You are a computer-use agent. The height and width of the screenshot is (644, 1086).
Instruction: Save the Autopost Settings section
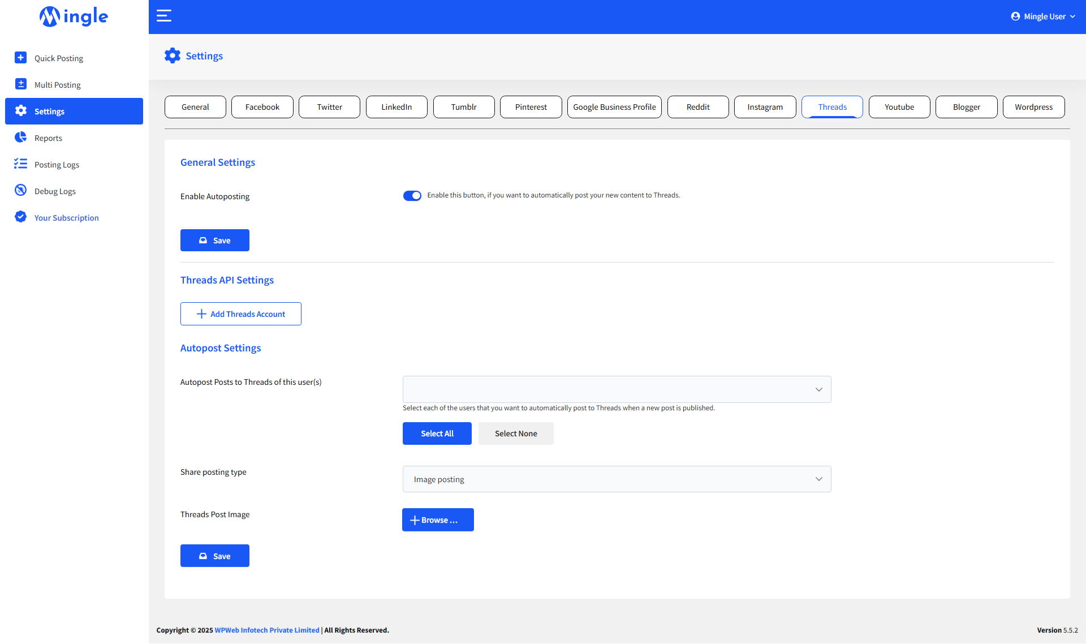(x=215, y=556)
